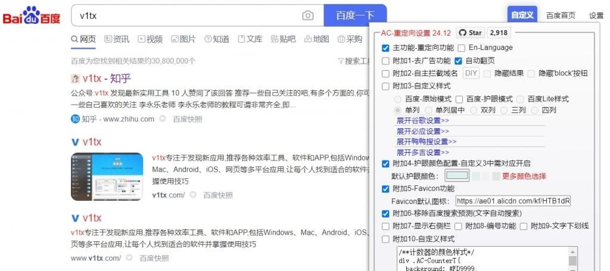Select the 双列 layout radio button
Viewport: 610px width, 271px height.
(x=474, y=111)
